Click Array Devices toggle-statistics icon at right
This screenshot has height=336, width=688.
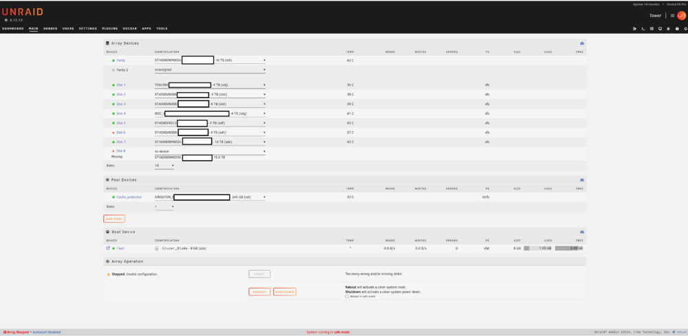pyautogui.click(x=582, y=43)
